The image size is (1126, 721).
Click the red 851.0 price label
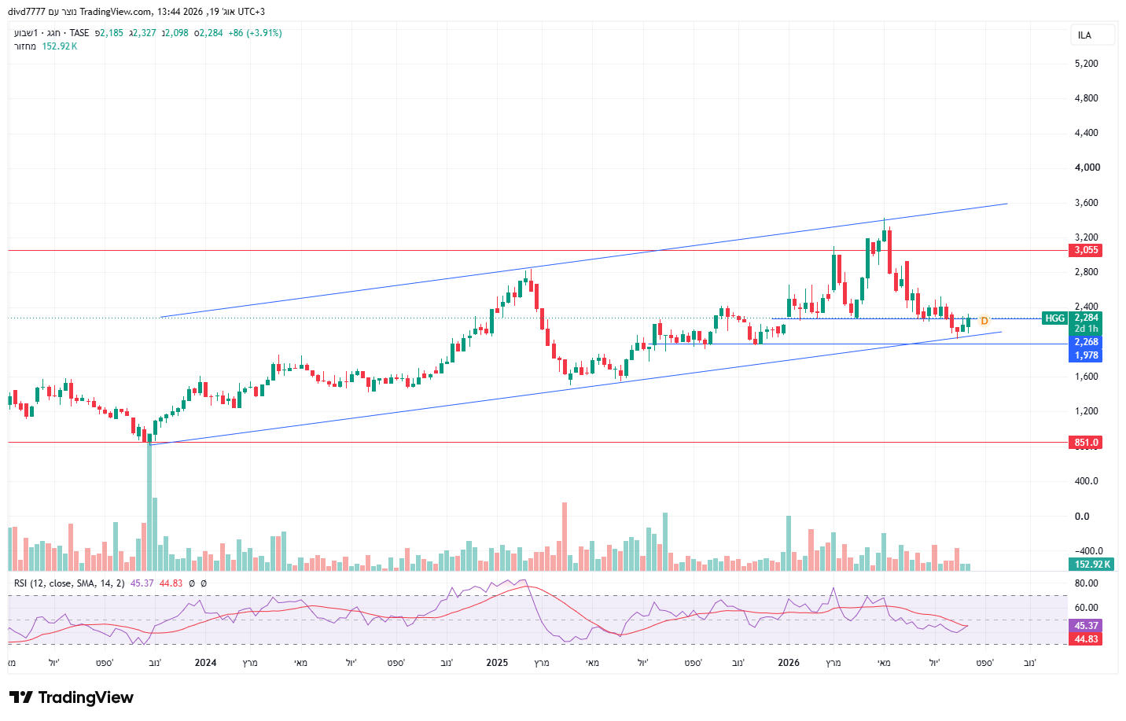click(x=1086, y=443)
